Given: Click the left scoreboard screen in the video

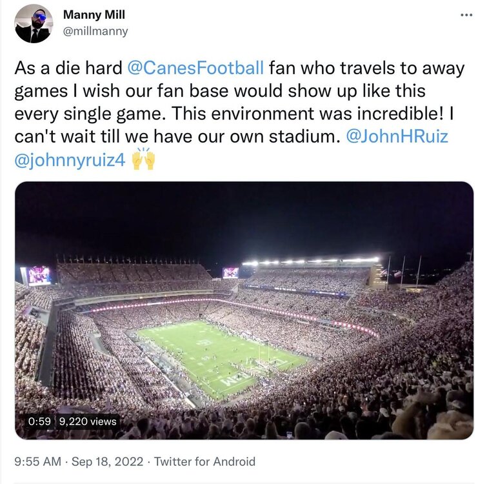Looking at the screenshot, I should (x=39, y=276).
